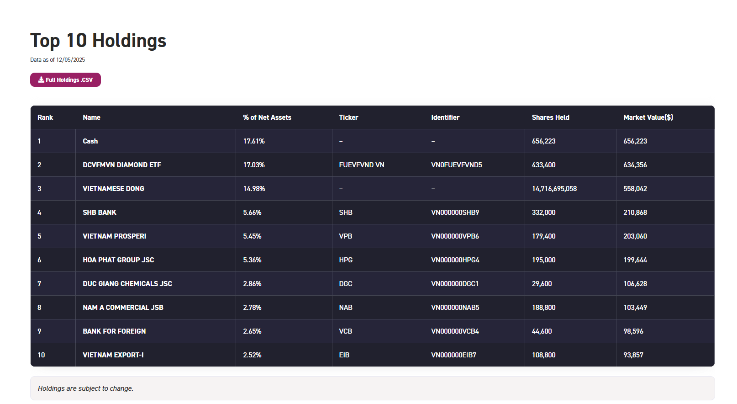Click the download icon in CSV button
The height and width of the screenshot is (404, 737).
point(41,80)
